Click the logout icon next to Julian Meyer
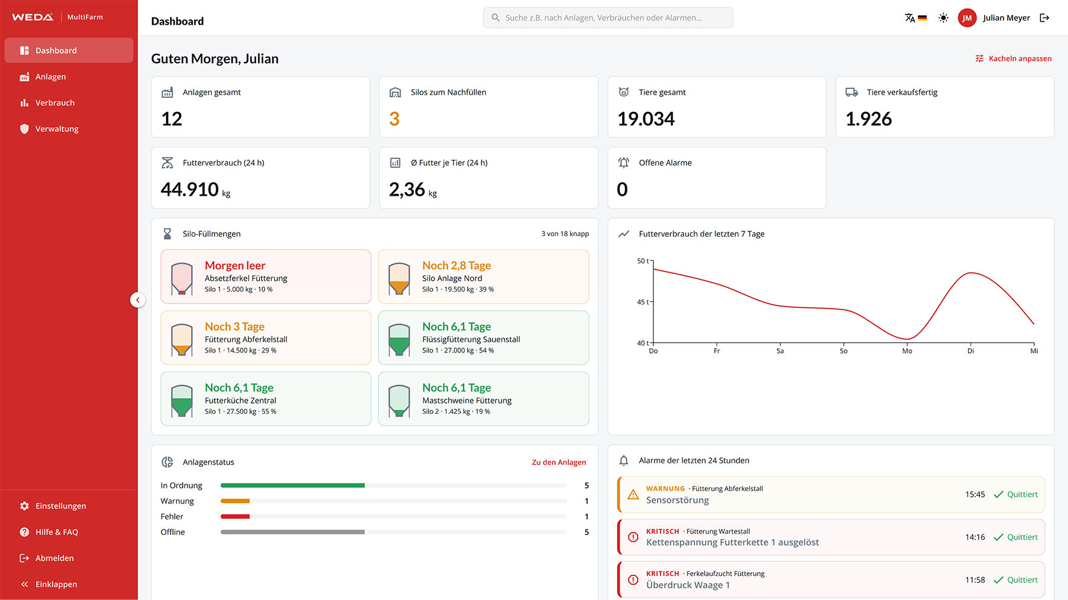This screenshot has width=1068, height=600. coord(1044,18)
